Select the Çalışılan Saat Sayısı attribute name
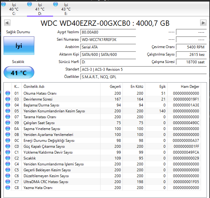Viewport: 210px width, 198px height. click(39, 123)
